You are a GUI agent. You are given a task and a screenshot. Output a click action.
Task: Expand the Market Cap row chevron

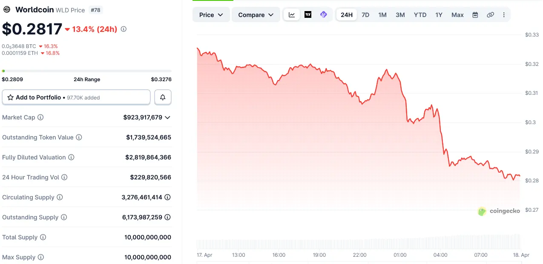pyautogui.click(x=168, y=117)
